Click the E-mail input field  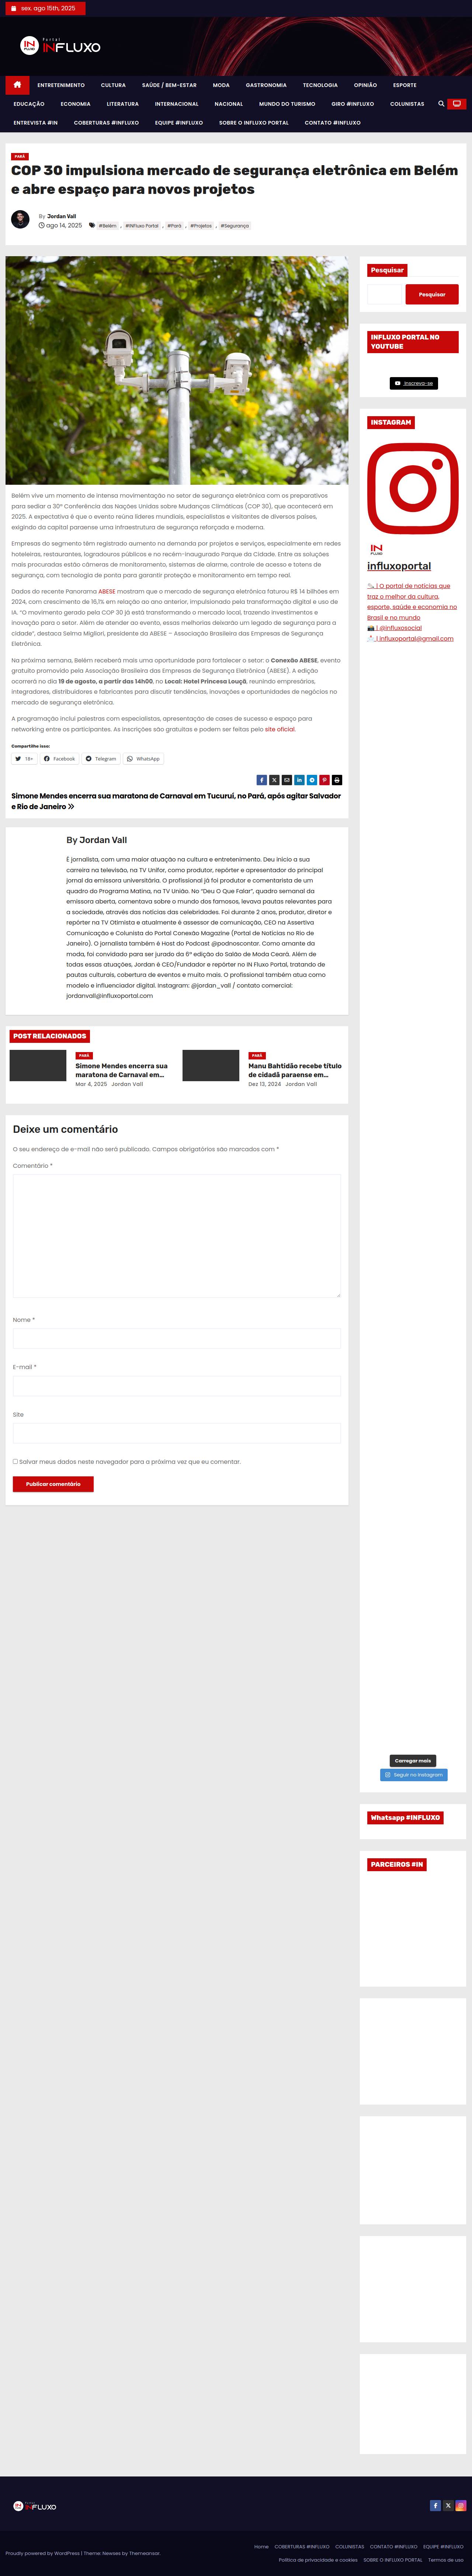pyautogui.click(x=177, y=1386)
